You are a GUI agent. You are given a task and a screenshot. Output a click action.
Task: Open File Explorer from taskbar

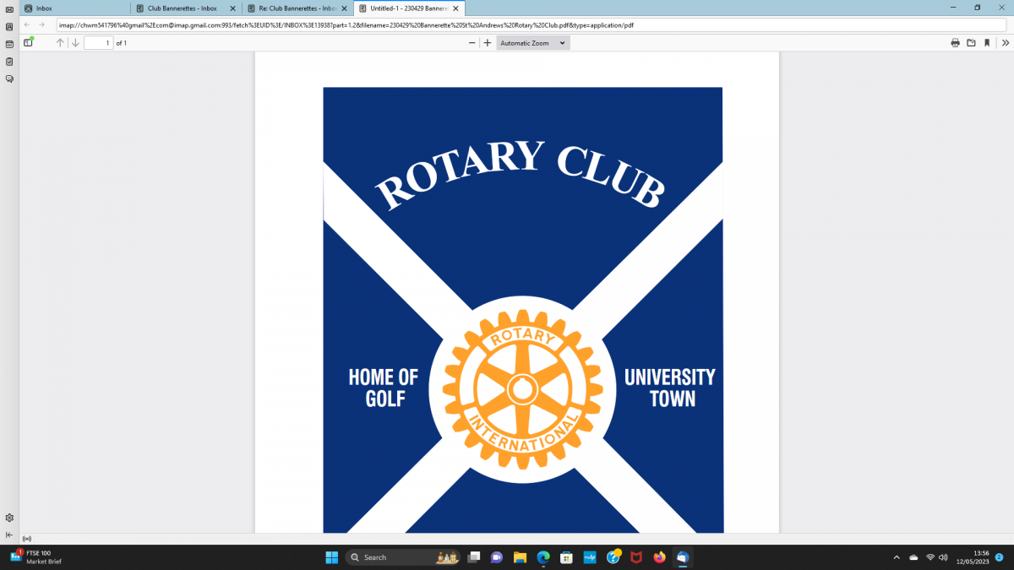click(521, 557)
